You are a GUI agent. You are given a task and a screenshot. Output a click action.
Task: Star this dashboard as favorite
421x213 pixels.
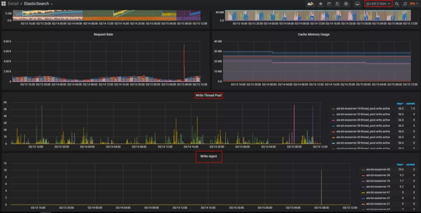(x=320, y=4)
